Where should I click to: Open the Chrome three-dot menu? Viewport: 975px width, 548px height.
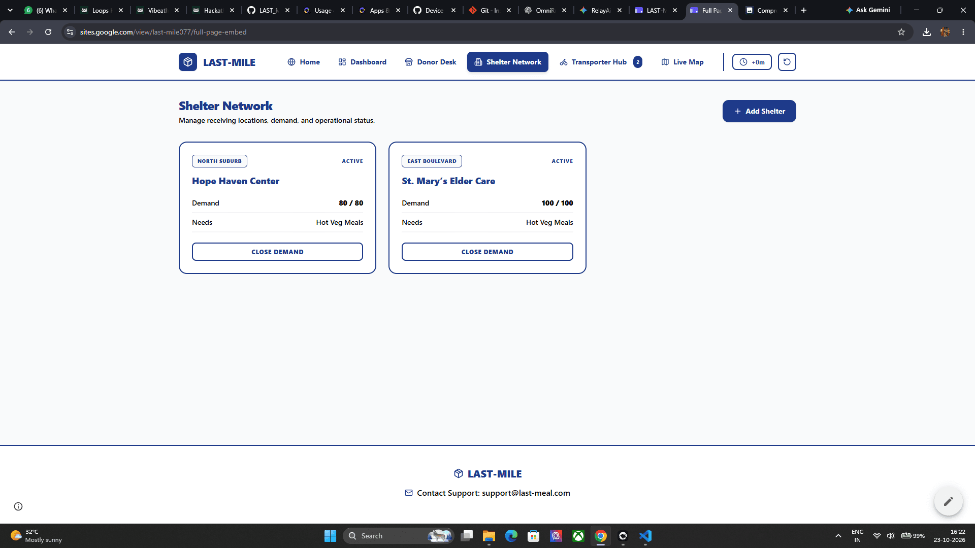(x=963, y=32)
